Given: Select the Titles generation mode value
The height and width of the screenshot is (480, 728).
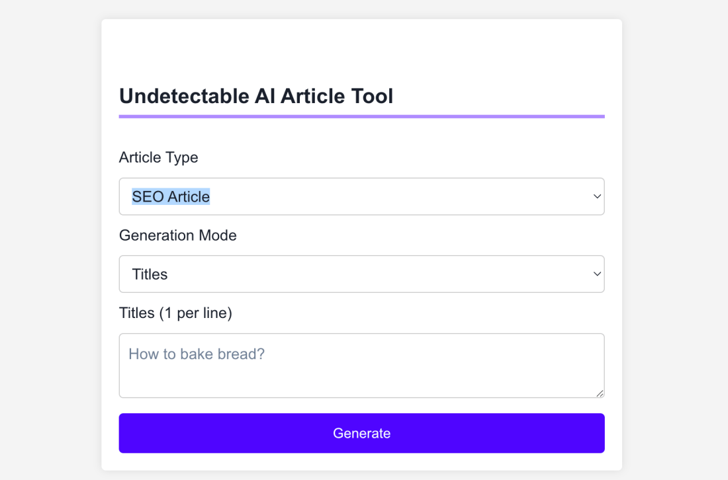Looking at the screenshot, I should (x=149, y=274).
